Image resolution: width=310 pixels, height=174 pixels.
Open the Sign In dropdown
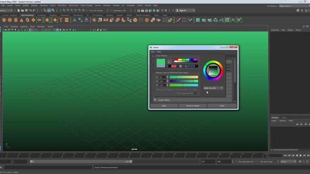pyautogui.click(x=185, y=10)
